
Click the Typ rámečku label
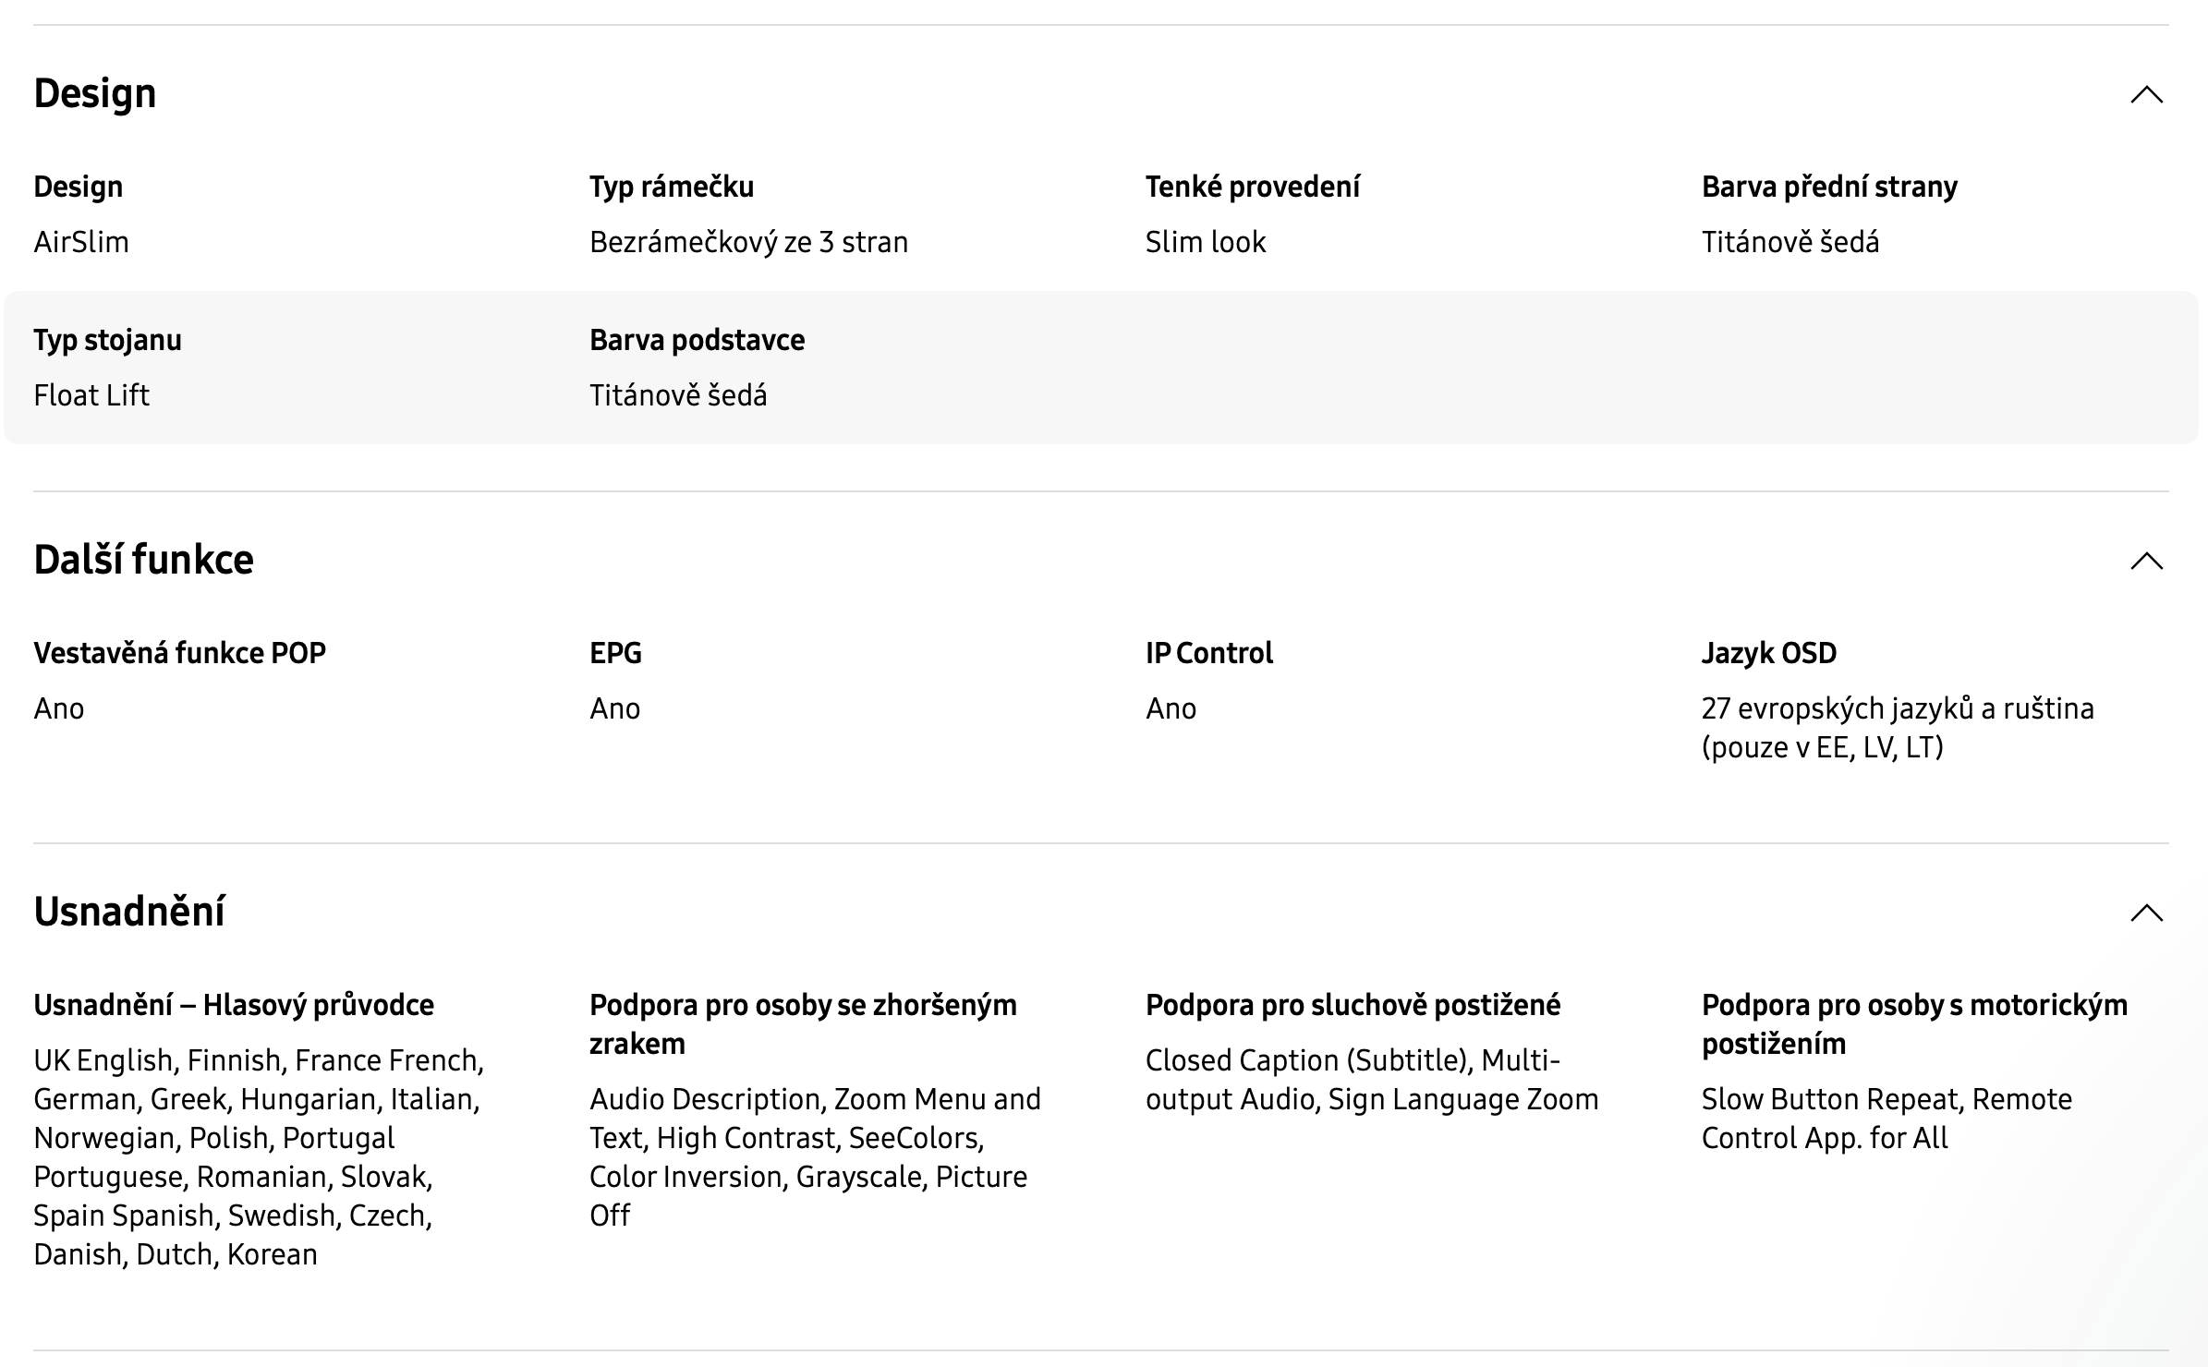pyautogui.click(x=672, y=187)
